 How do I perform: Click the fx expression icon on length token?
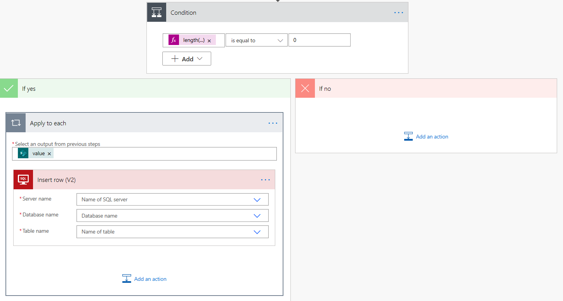pos(174,40)
